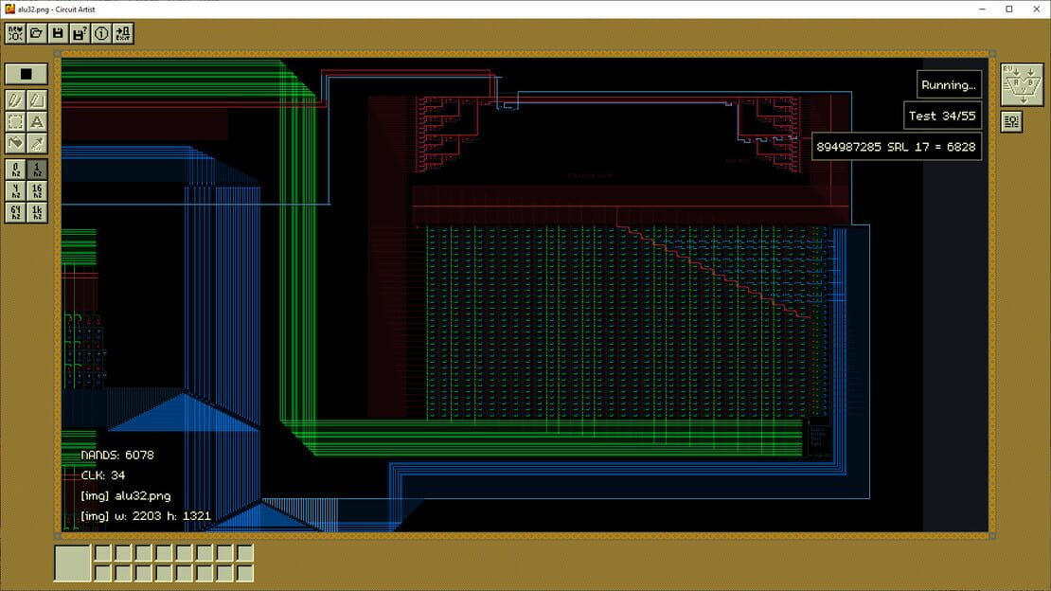Click the large current color swatch
The width and height of the screenshot is (1051, 591).
[72, 563]
